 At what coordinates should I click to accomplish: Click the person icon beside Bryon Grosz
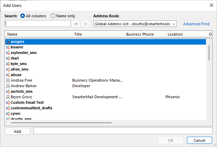8,97
